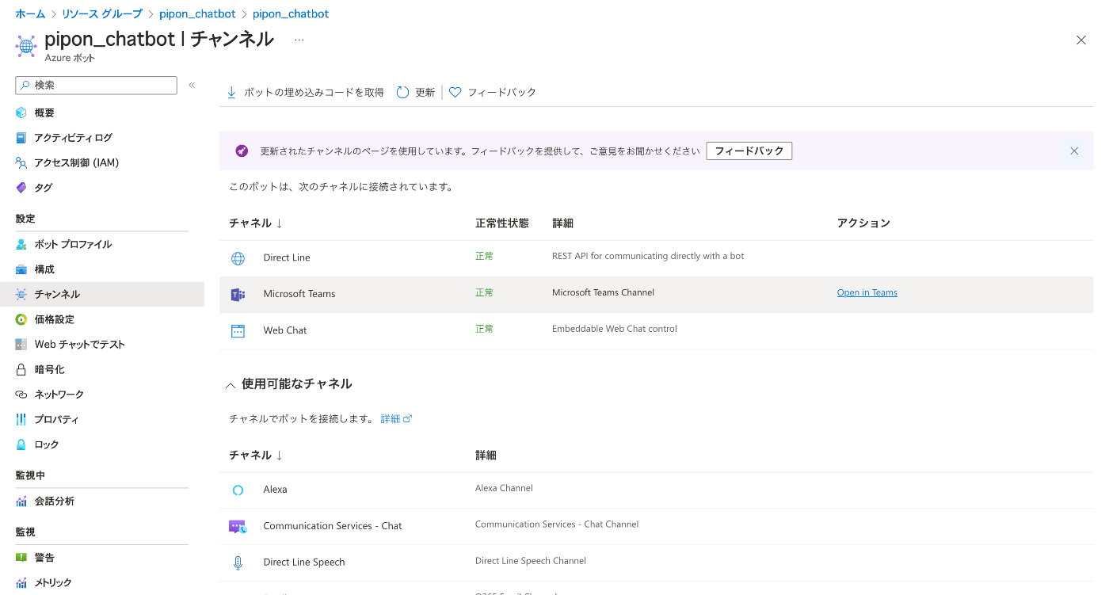
Task: Close the pipon_chatbot blade
Action: [1081, 40]
